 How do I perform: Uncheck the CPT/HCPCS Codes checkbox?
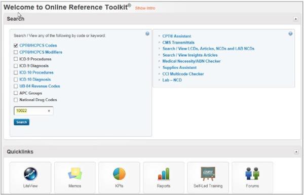16,46
